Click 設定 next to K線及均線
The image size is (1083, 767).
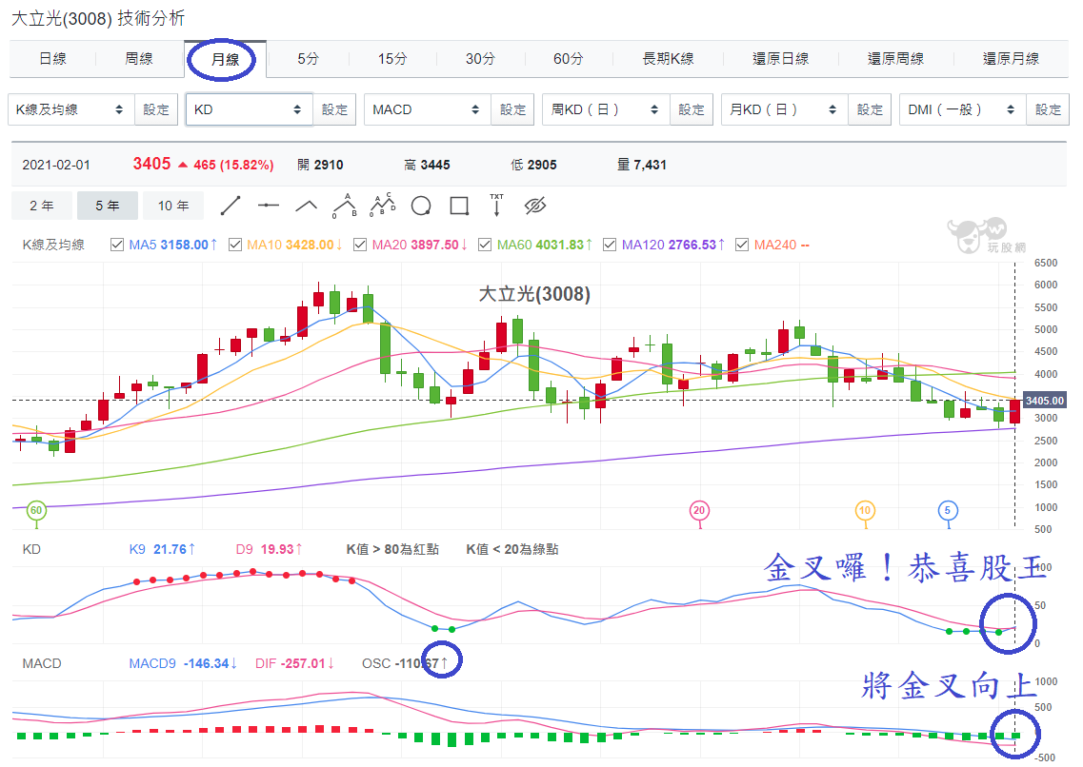coord(156,109)
